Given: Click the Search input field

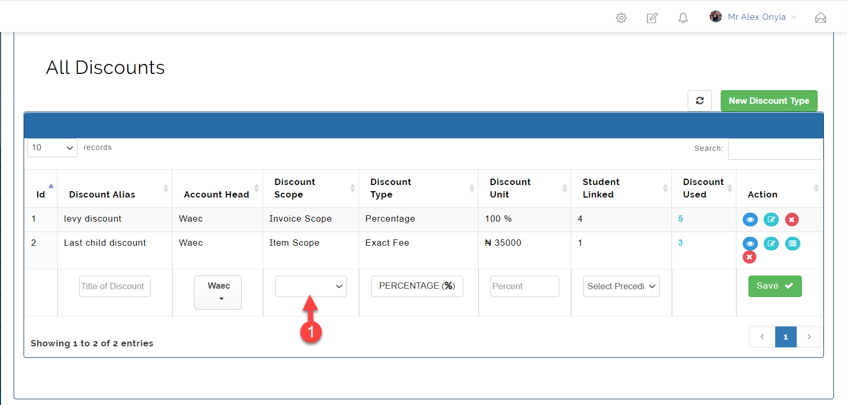Looking at the screenshot, I should [775, 149].
